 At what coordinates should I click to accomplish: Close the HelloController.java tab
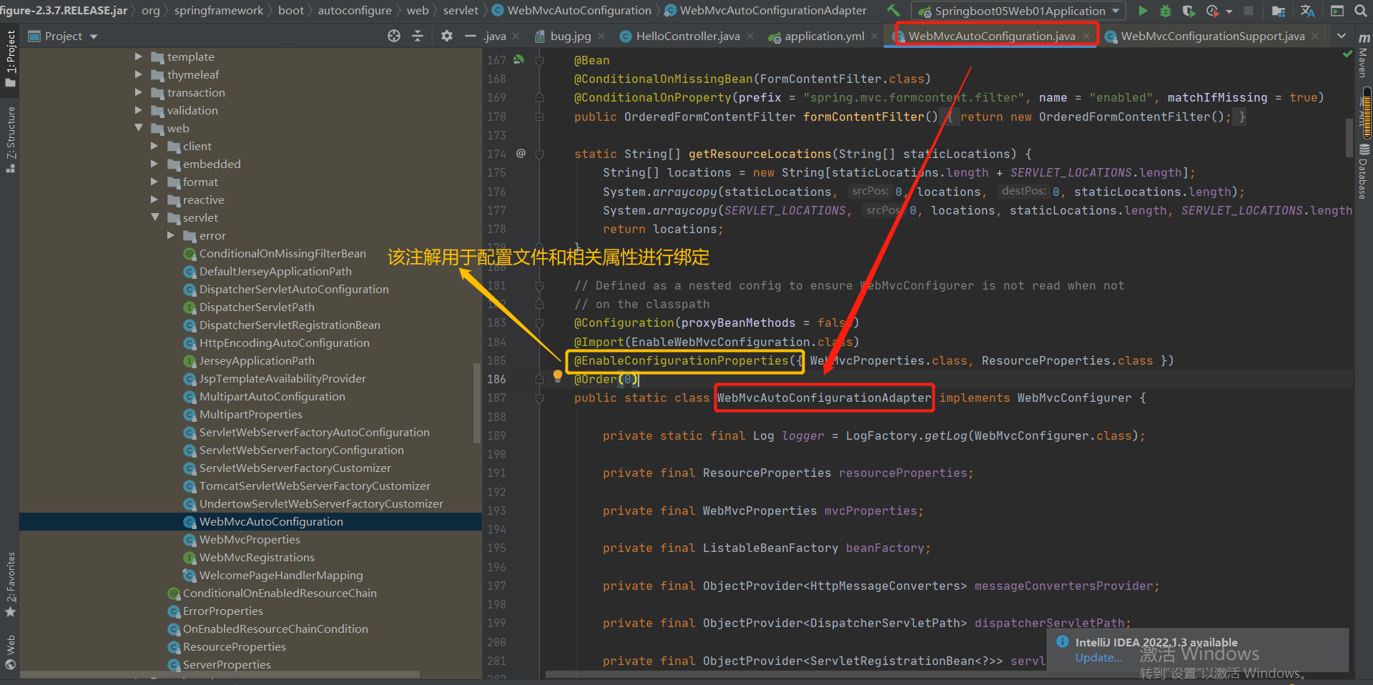pyautogui.click(x=750, y=36)
